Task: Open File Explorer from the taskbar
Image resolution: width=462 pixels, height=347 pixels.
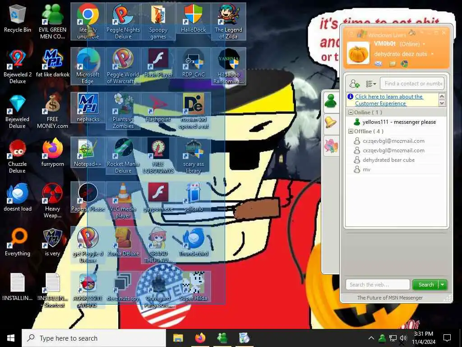Action: [x=178, y=338]
